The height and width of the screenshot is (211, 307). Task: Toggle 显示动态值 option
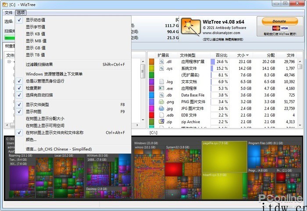(73, 20)
